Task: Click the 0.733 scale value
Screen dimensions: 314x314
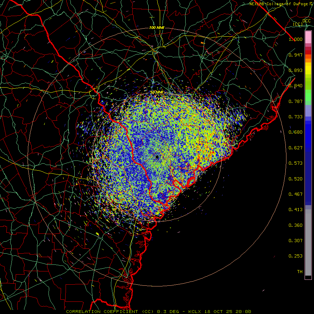Action: click(x=296, y=117)
